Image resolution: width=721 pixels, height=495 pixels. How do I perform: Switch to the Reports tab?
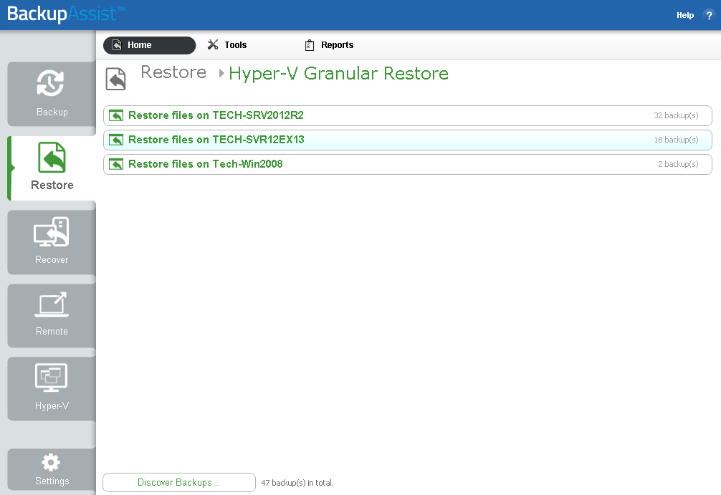(x=329, y=45)
